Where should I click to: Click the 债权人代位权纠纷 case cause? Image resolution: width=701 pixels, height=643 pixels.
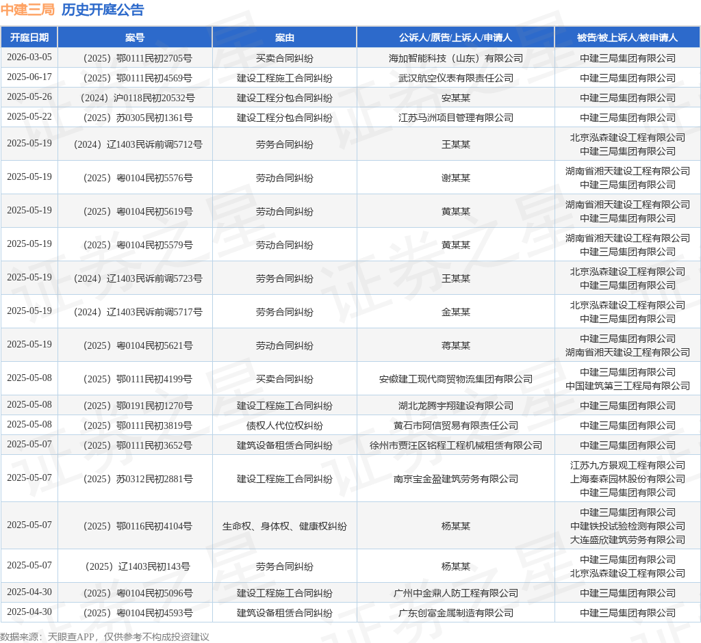285,425
